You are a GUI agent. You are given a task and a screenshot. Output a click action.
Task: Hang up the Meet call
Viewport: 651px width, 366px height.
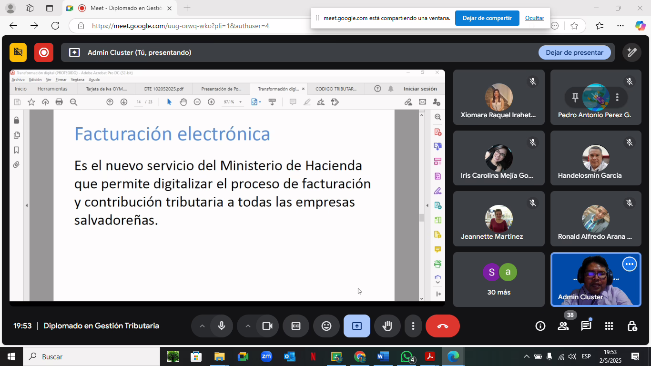pos(442,326)
